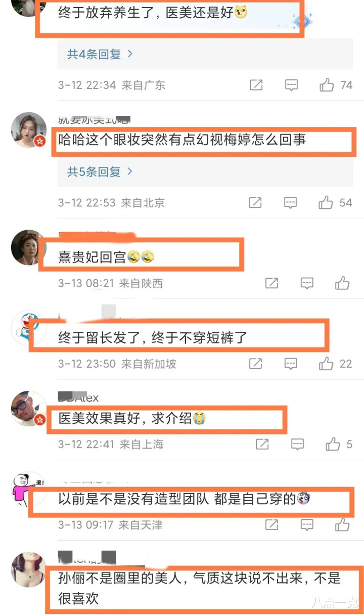Like the comment with 22 likes
Viewport: 364px width, 616px height.
(x=326, y=364)
